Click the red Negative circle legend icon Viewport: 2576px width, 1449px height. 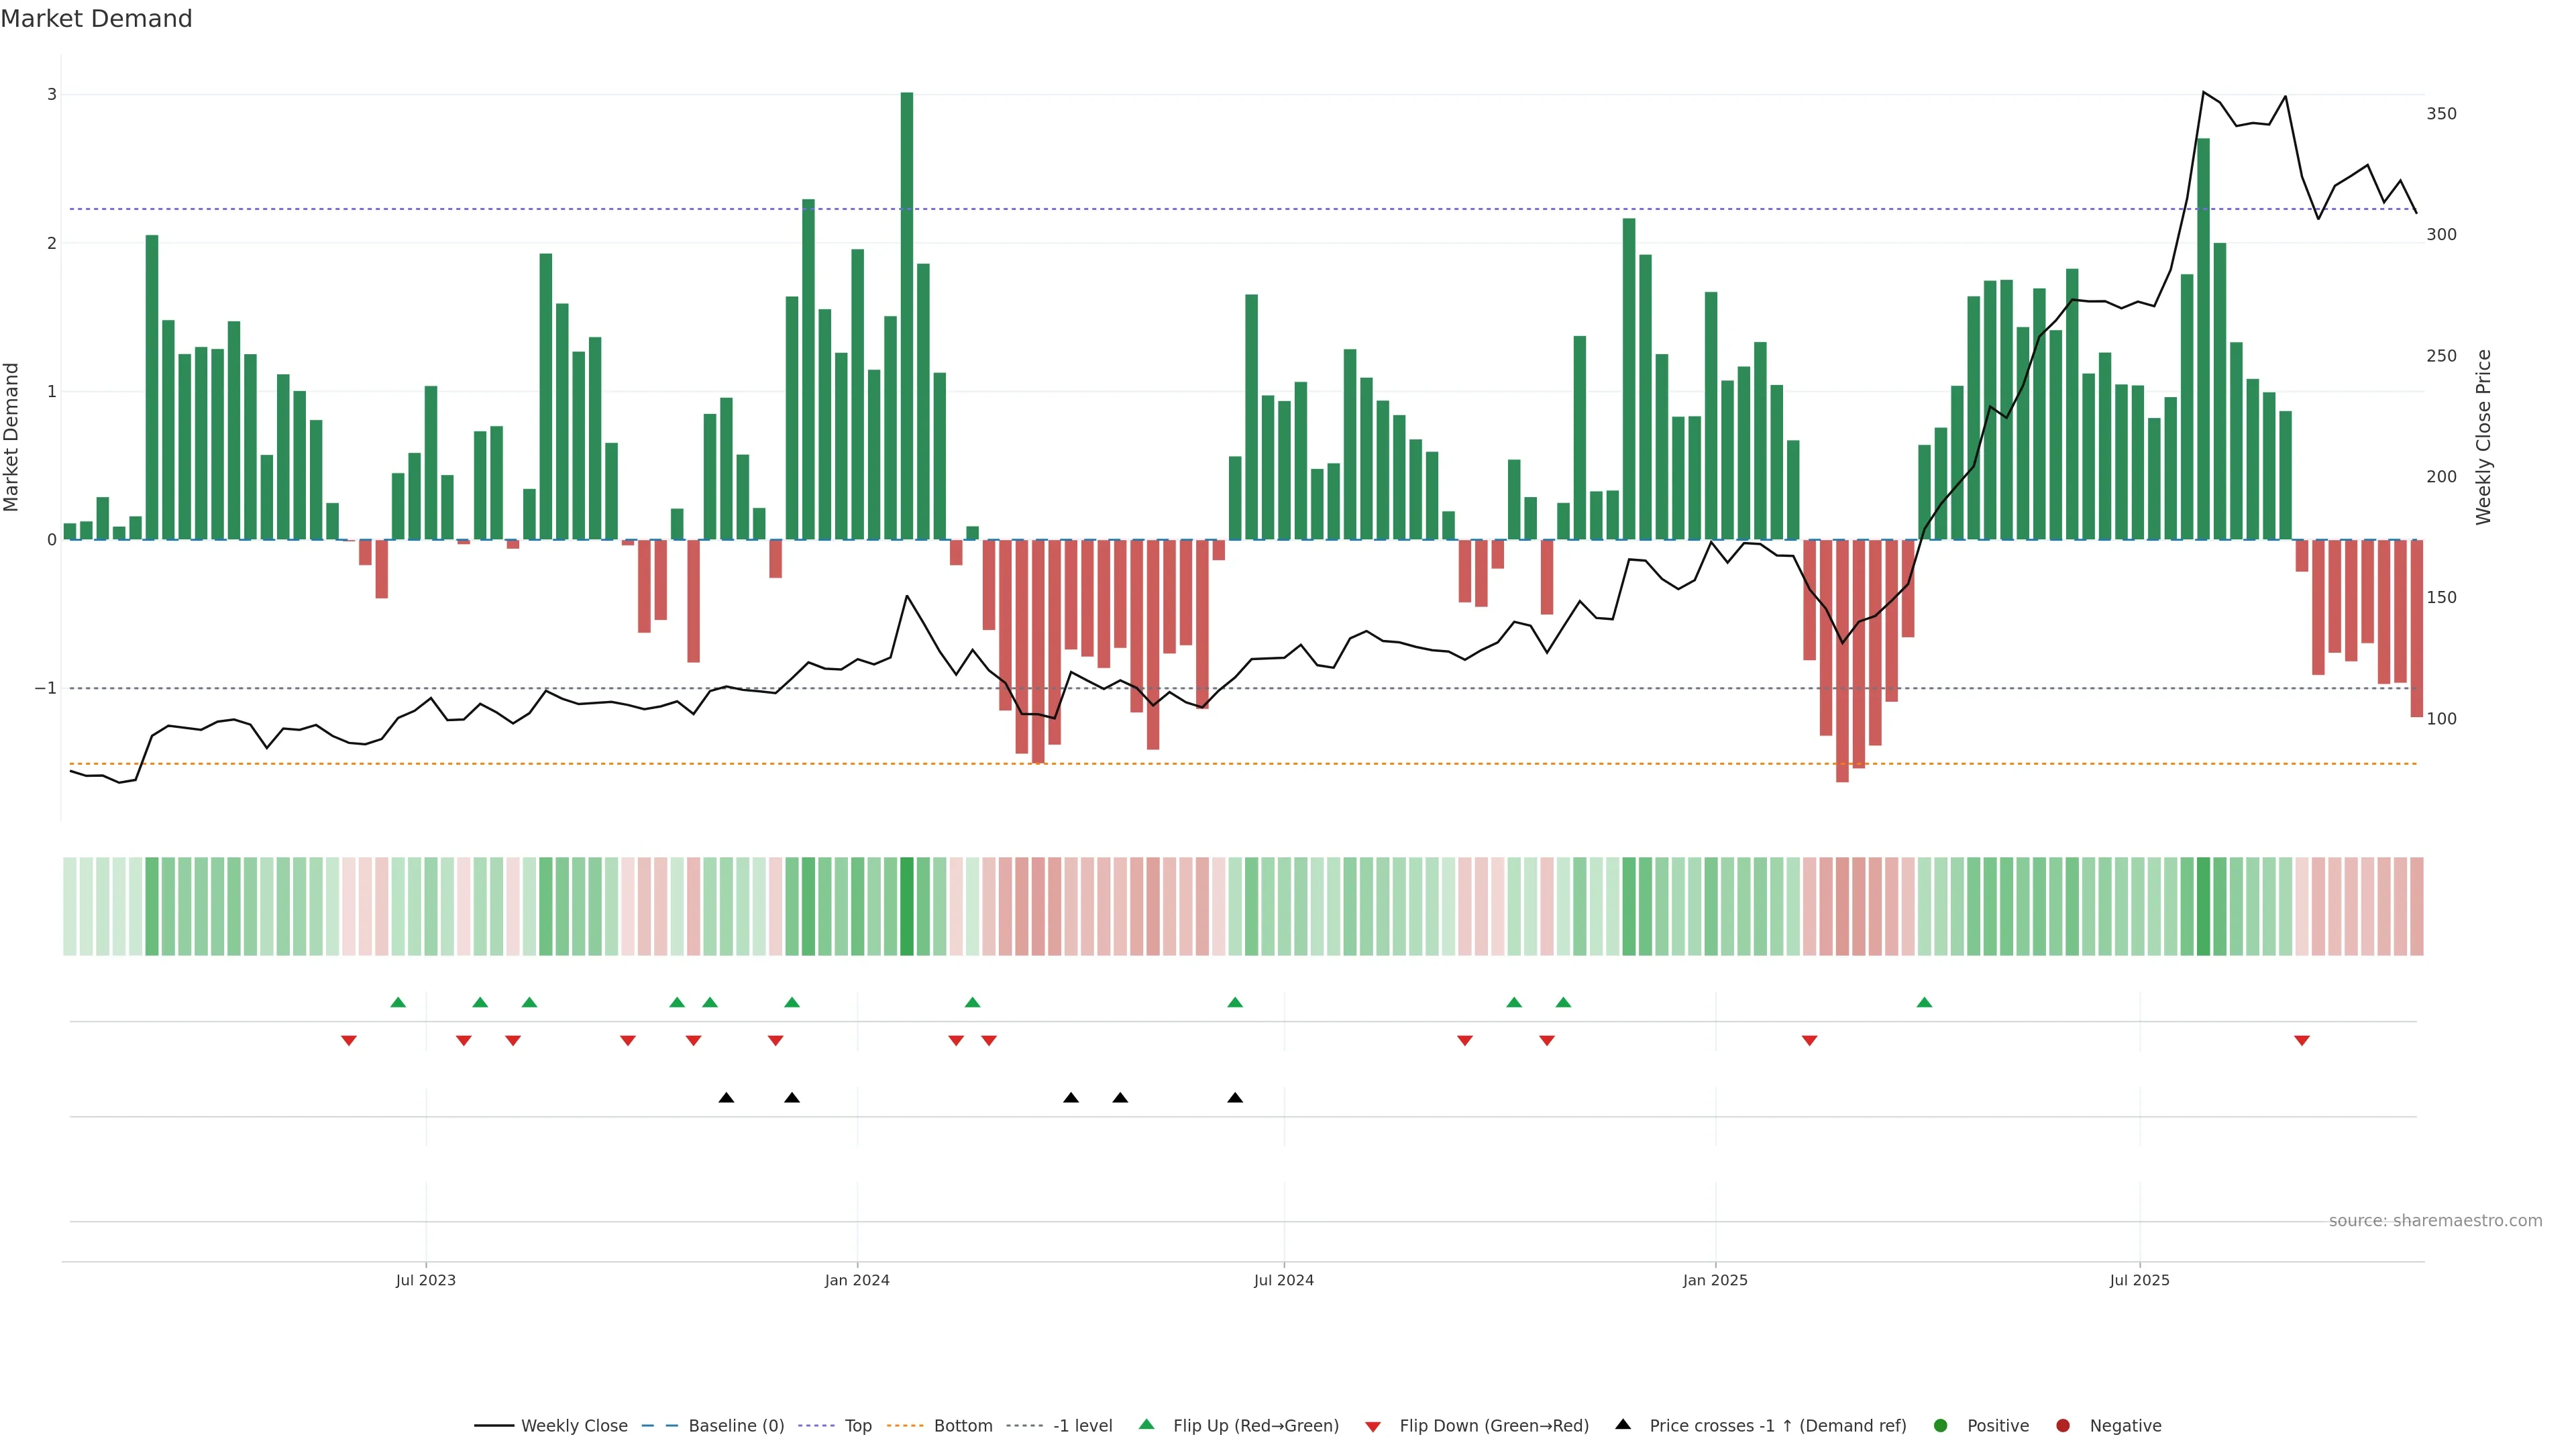coord(2063,1425)
